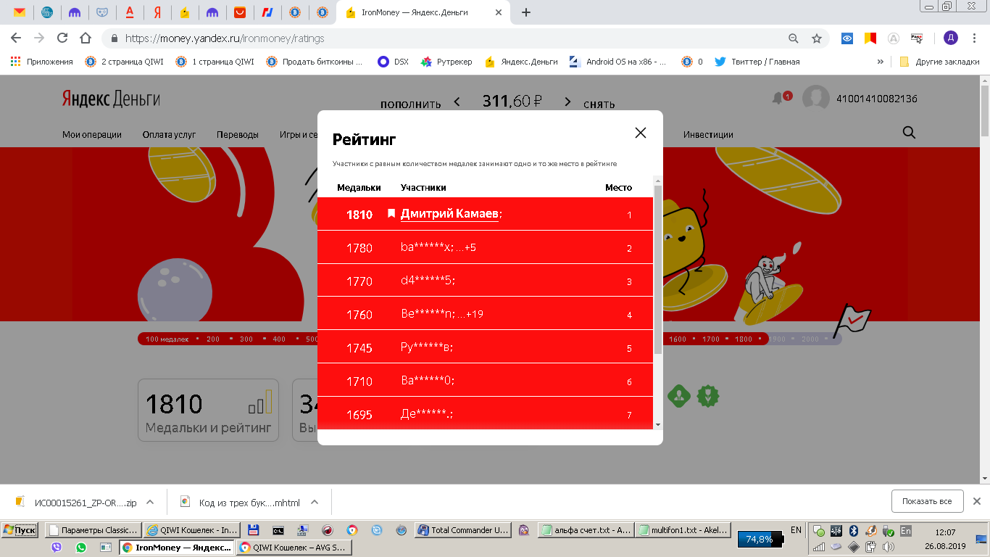The width and height of the screenshot is (990, 557).
Task: Click the EN language indicator in taskbar
Action: click(x=796, y=530)
